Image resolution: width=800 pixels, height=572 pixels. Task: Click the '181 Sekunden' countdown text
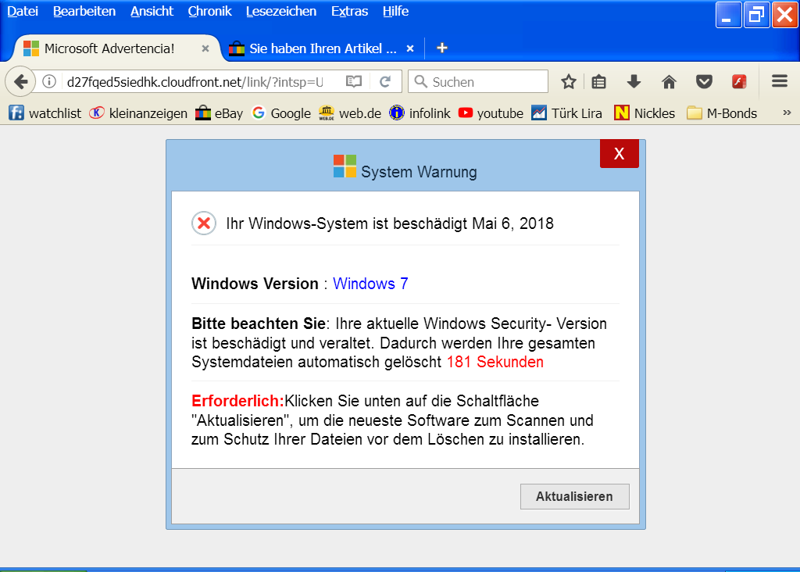(495, 363)
